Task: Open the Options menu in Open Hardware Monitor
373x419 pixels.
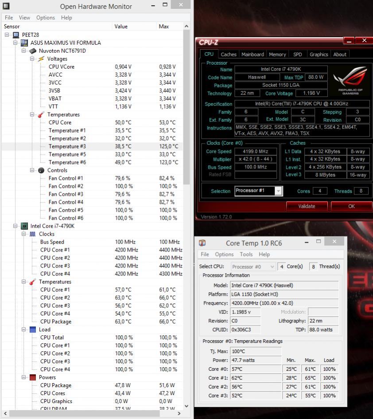Action: click(46, 18)
